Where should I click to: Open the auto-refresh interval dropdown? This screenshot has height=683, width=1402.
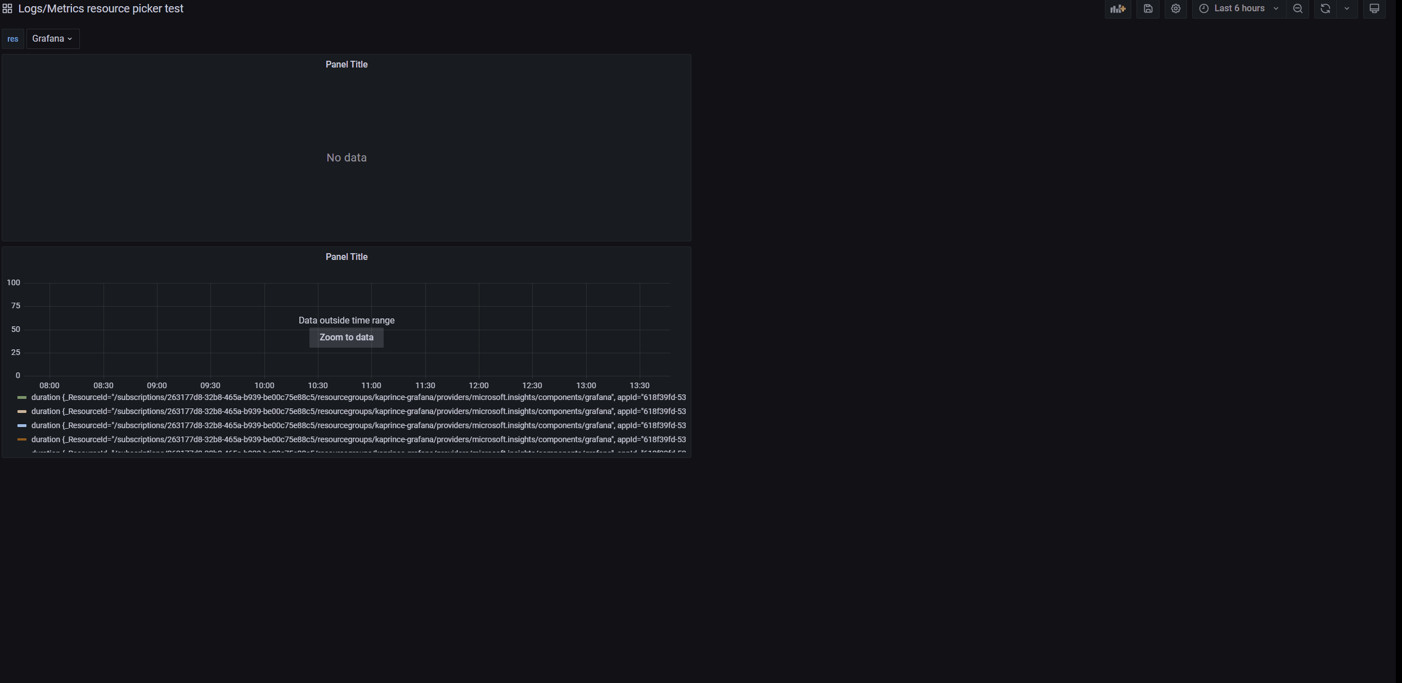pyautogui.click(x=1347, y=9)
